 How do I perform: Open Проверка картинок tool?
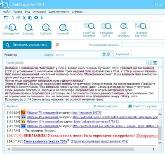[141, 30]
